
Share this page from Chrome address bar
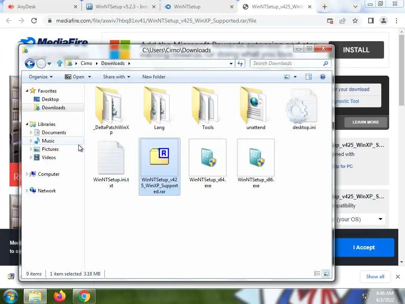tap(343, 21)
